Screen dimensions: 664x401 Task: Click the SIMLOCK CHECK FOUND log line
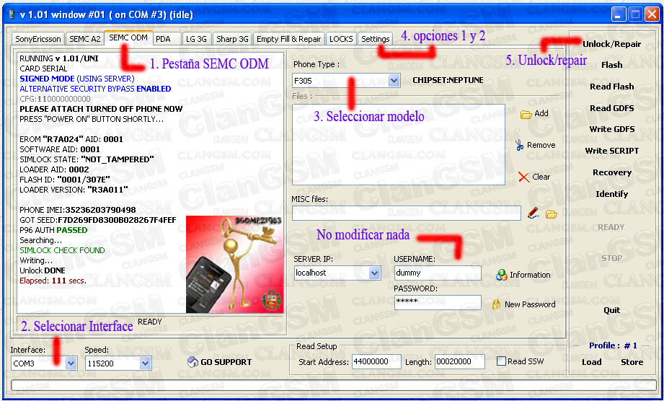pos(62,250)
